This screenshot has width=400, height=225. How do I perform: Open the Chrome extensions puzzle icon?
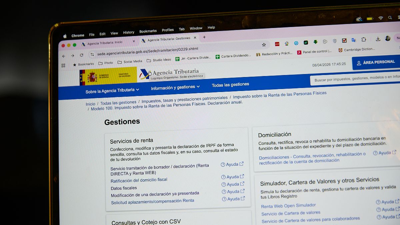point(364,39)
